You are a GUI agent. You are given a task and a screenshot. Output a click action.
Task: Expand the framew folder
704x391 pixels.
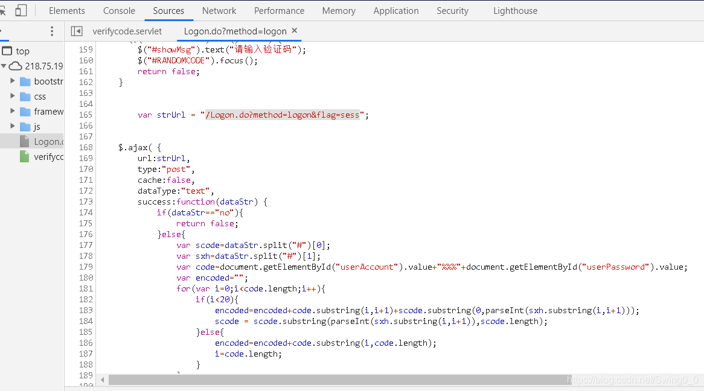13,111
